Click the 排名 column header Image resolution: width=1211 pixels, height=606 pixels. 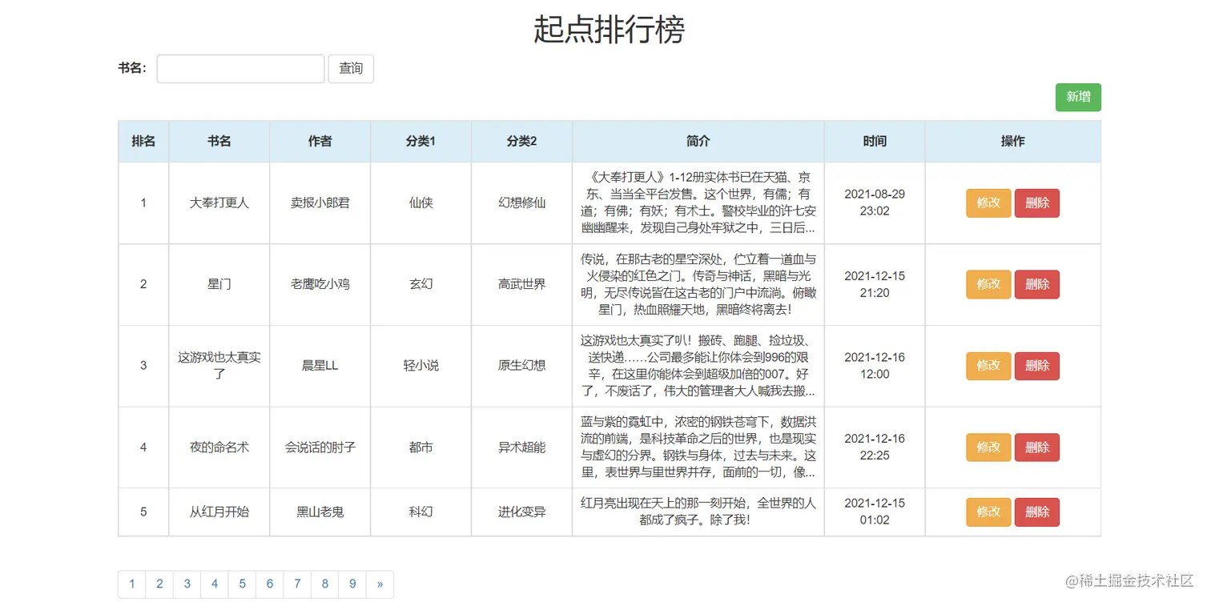143,142
